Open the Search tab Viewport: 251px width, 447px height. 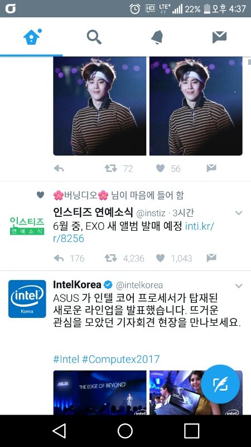(94, 37)
